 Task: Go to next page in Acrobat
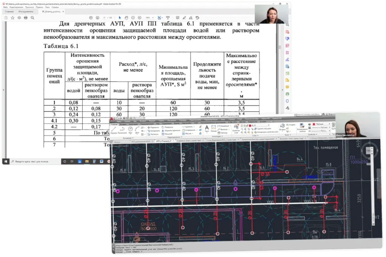(x=98, y=18)
